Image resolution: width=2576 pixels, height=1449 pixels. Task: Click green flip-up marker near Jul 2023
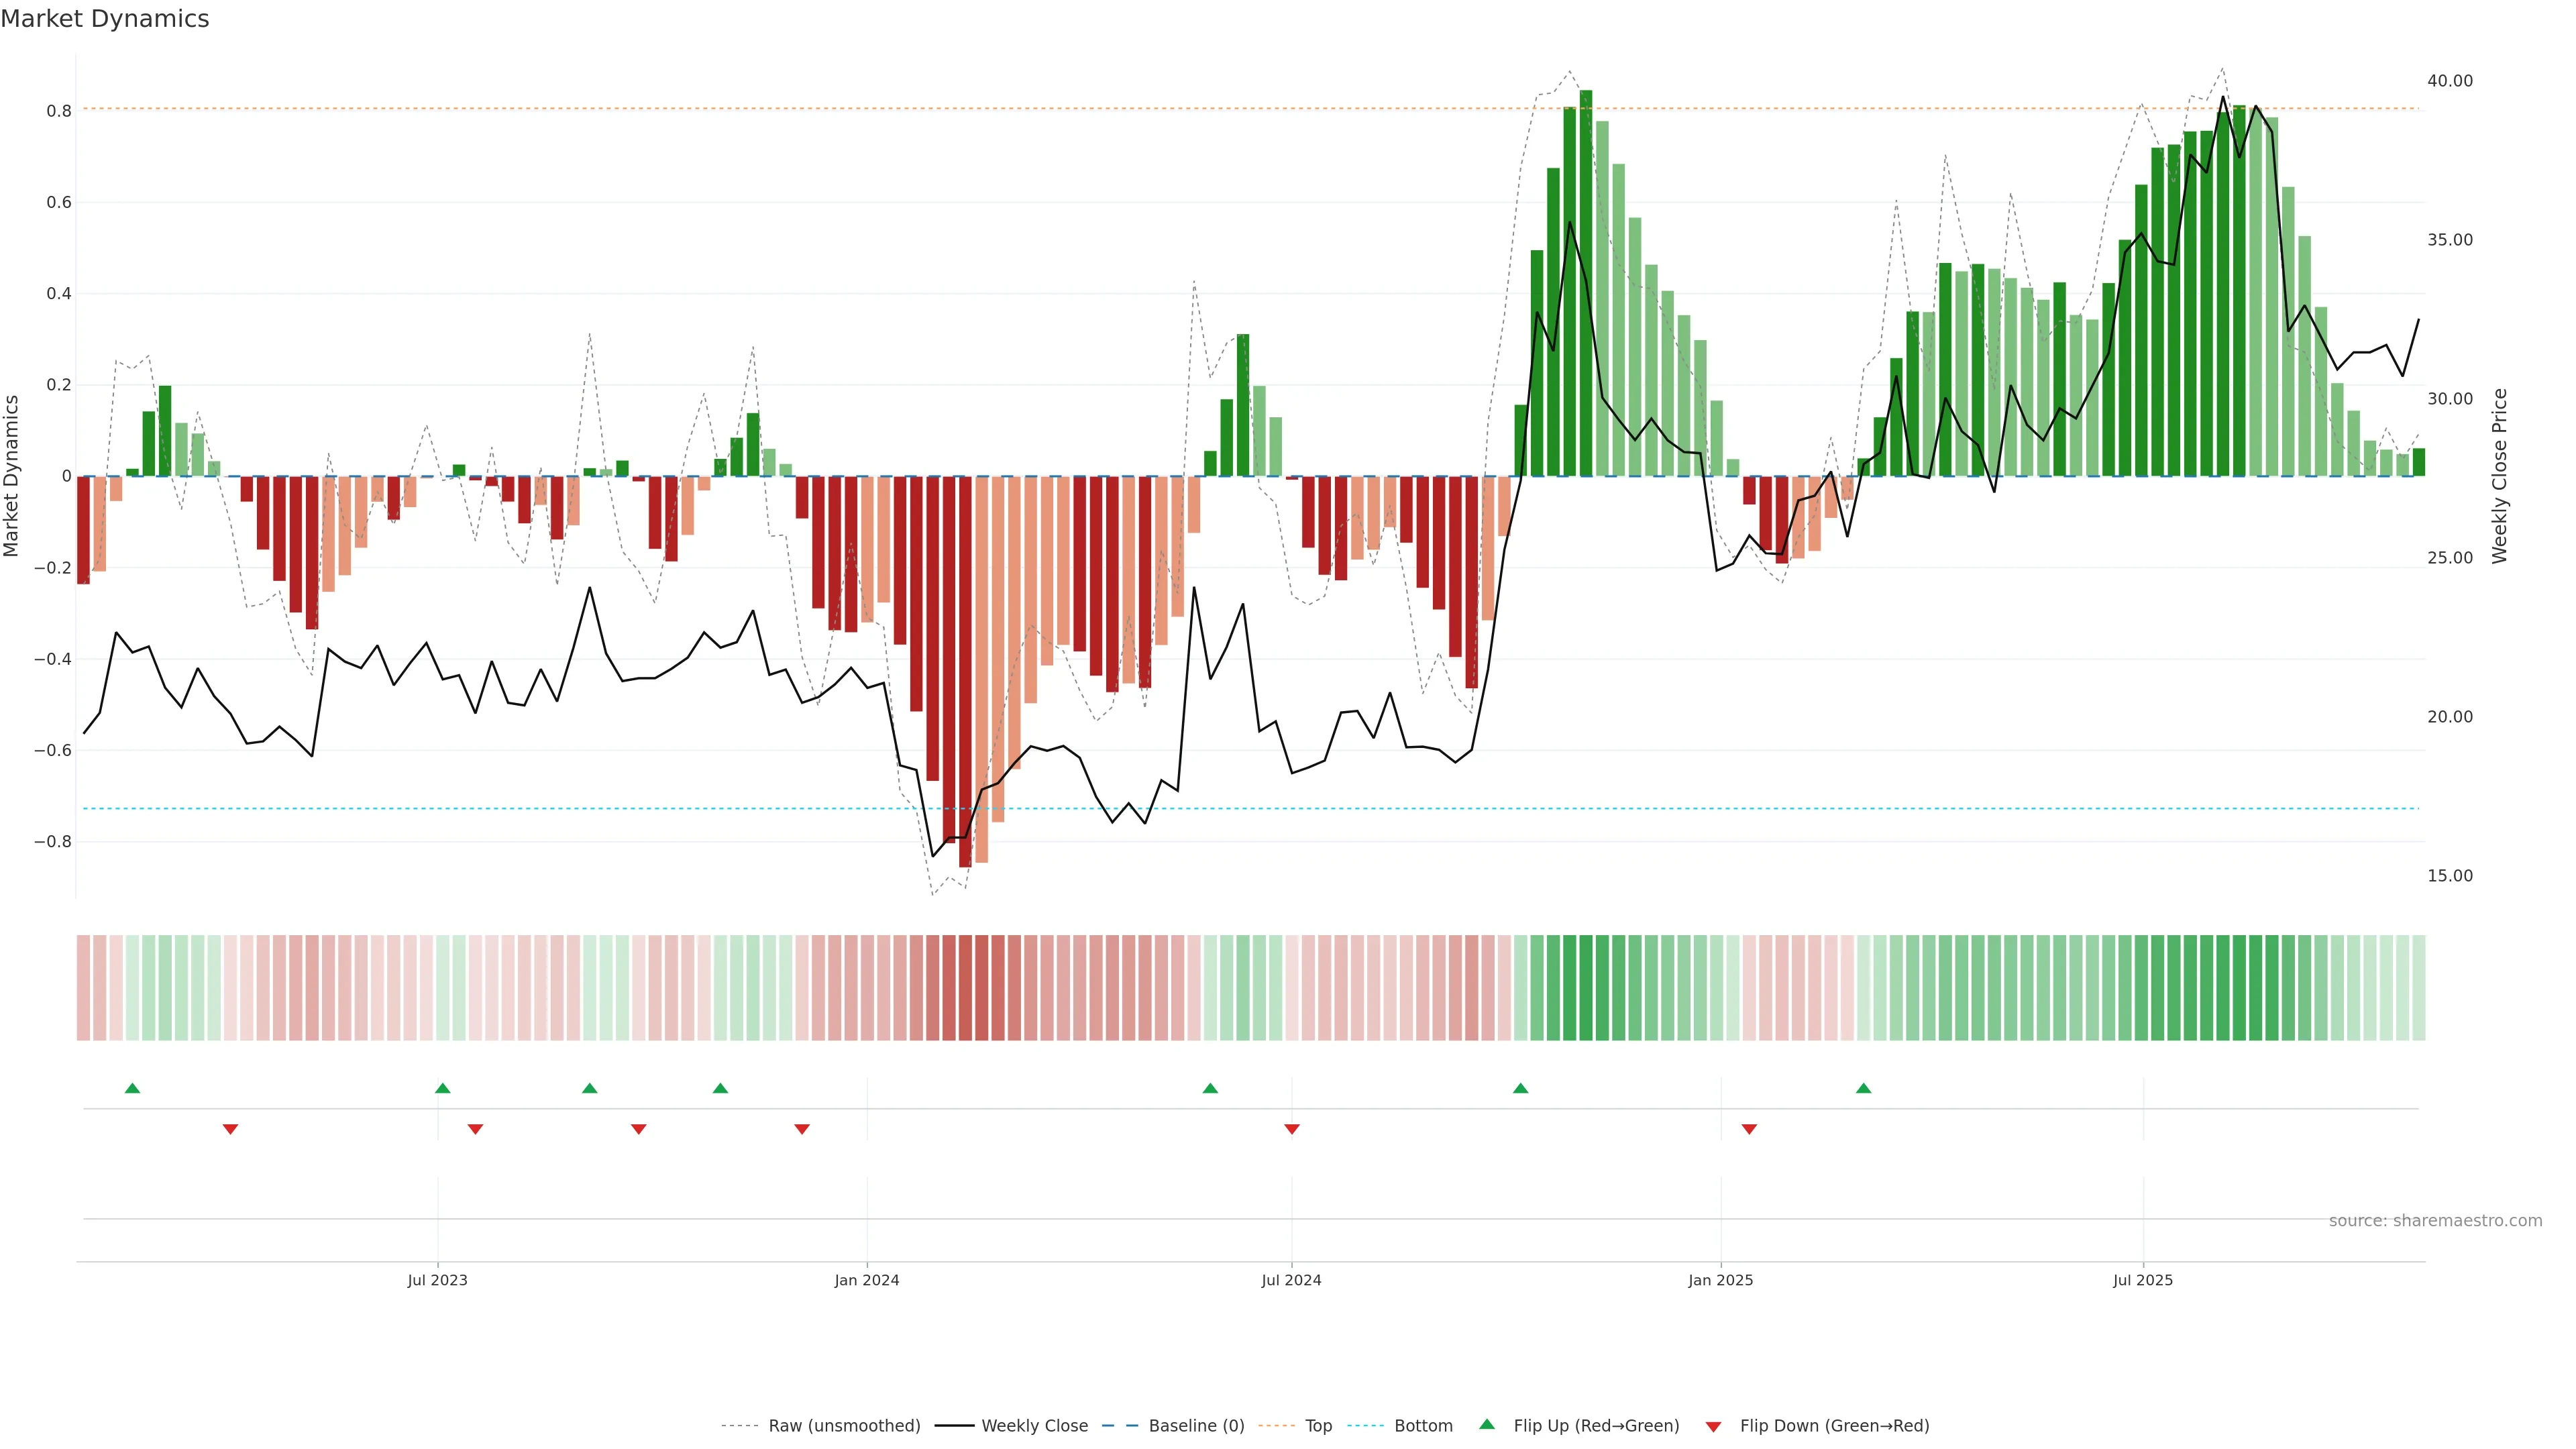443,1088
